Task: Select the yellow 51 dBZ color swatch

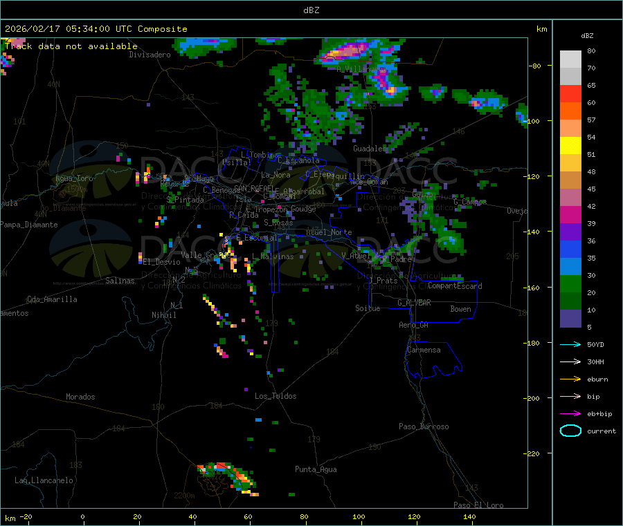Action: [x=570, y=146]
